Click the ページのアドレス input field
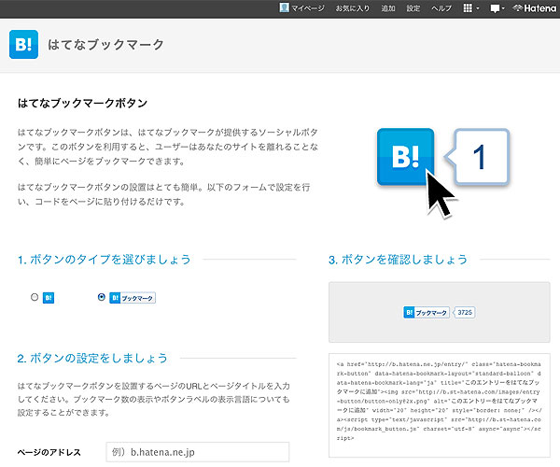 (x=198, y=452)
